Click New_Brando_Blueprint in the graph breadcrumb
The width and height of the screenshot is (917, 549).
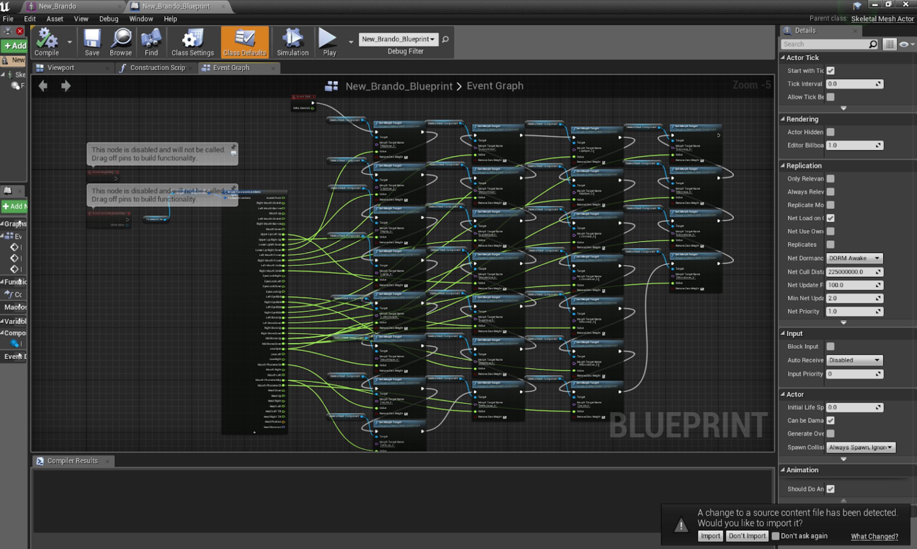(x=399, y=86)
